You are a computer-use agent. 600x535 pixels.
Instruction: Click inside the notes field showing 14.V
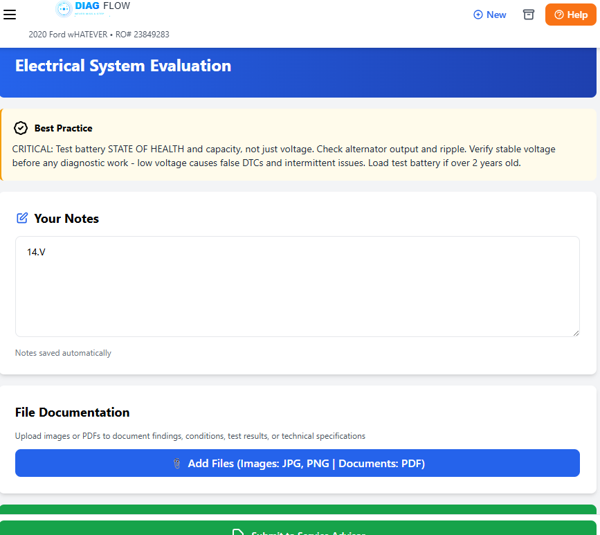pyautogui.click(x=298, y=286)
